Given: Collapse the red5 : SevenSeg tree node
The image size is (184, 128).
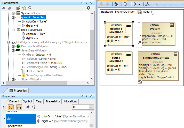Looking at the screenshot, I should point(14,30).
